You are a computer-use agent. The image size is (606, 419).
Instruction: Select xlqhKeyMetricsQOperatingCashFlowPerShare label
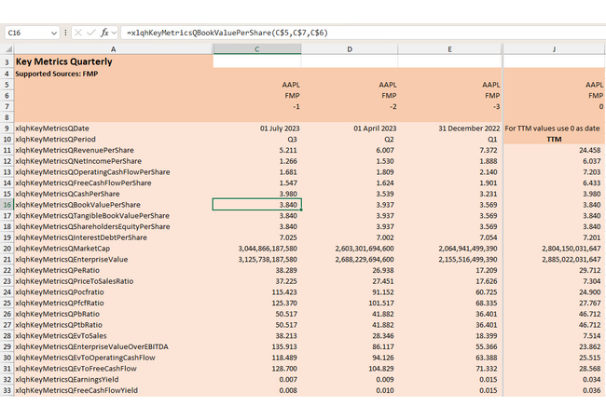click(x=113, y=172)
